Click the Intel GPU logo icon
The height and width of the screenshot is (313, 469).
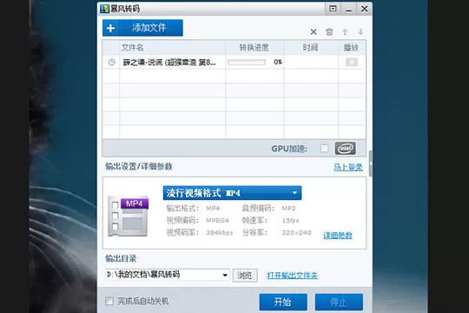click(345, 149)
